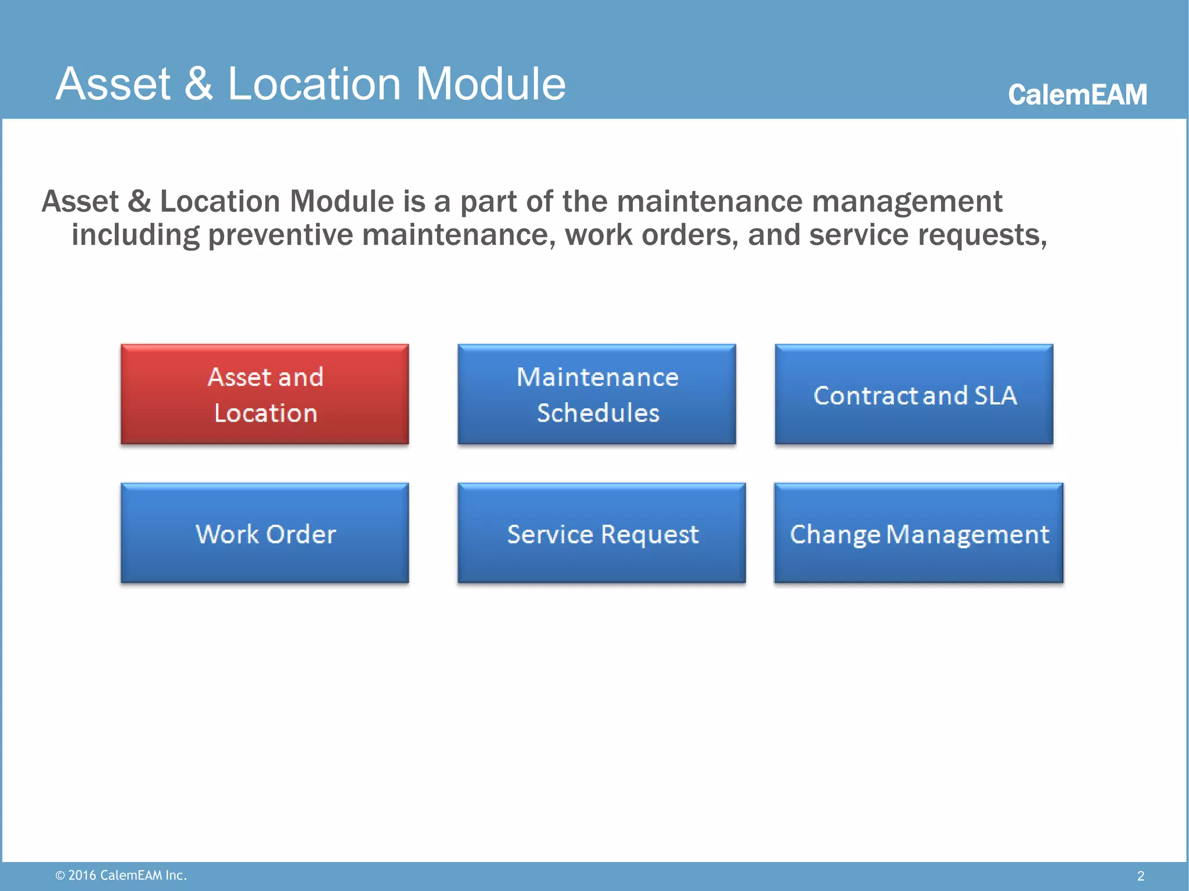
Task: Click the red Asset and Location box
Action: tap(265, 394)
